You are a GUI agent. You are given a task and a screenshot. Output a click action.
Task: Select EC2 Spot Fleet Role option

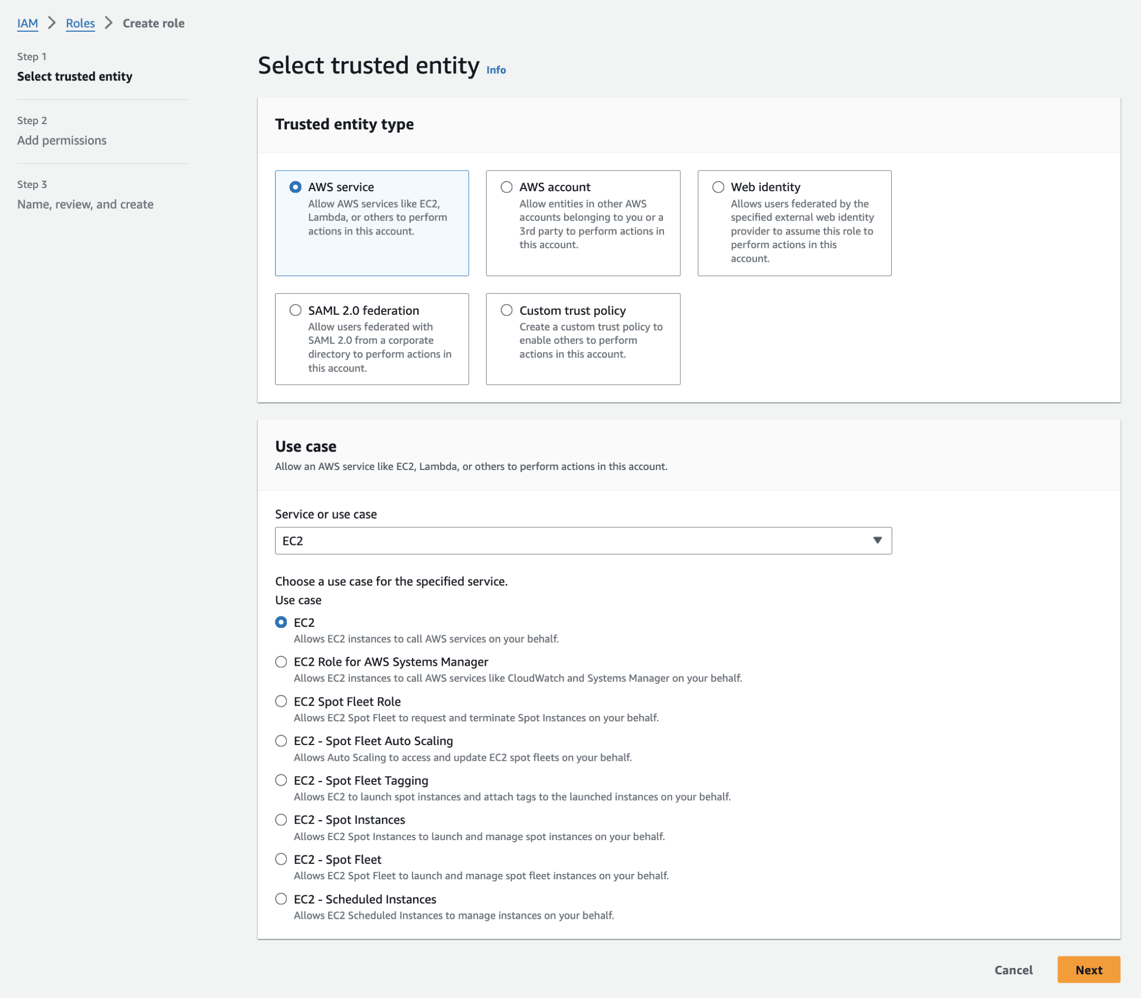[x=282, y=701]
